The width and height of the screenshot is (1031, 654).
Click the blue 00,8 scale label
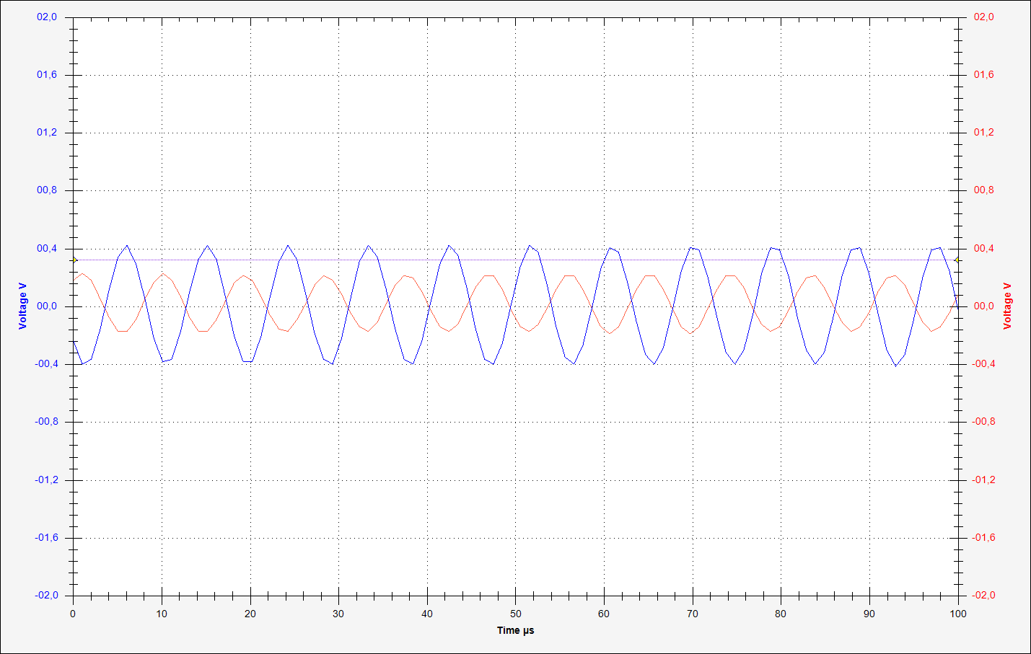[47, 190]
